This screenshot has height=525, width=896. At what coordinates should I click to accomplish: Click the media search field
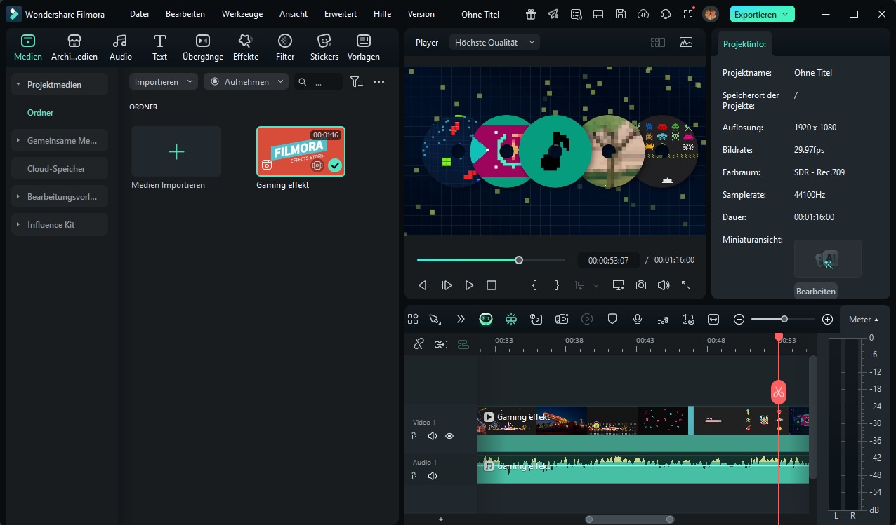point(318,82)
